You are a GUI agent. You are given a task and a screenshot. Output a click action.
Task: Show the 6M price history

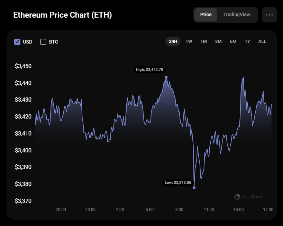click(x=233, y=41)
